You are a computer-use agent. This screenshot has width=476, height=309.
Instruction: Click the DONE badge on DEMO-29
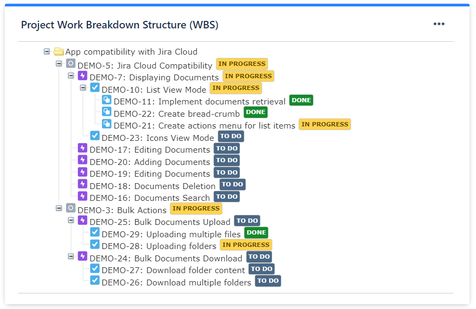pyautogui.click(x=256, y=232)
